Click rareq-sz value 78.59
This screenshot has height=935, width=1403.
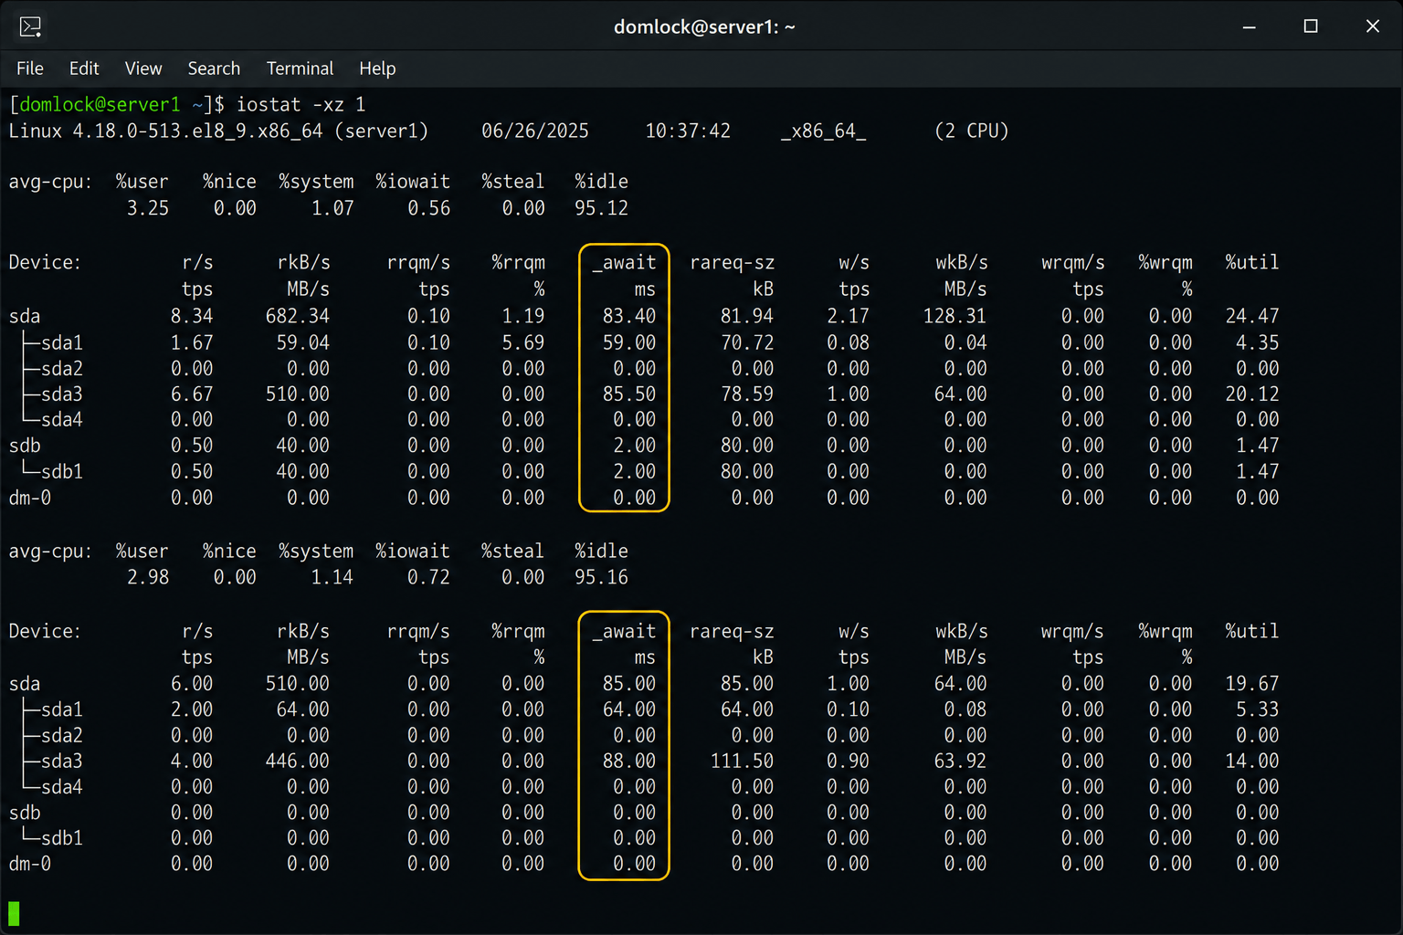pyautogui.click(x=747, y=394)
